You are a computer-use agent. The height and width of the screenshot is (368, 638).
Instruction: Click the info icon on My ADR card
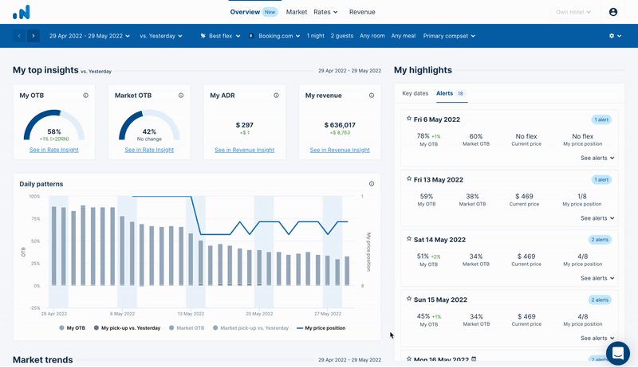[276, 96]
